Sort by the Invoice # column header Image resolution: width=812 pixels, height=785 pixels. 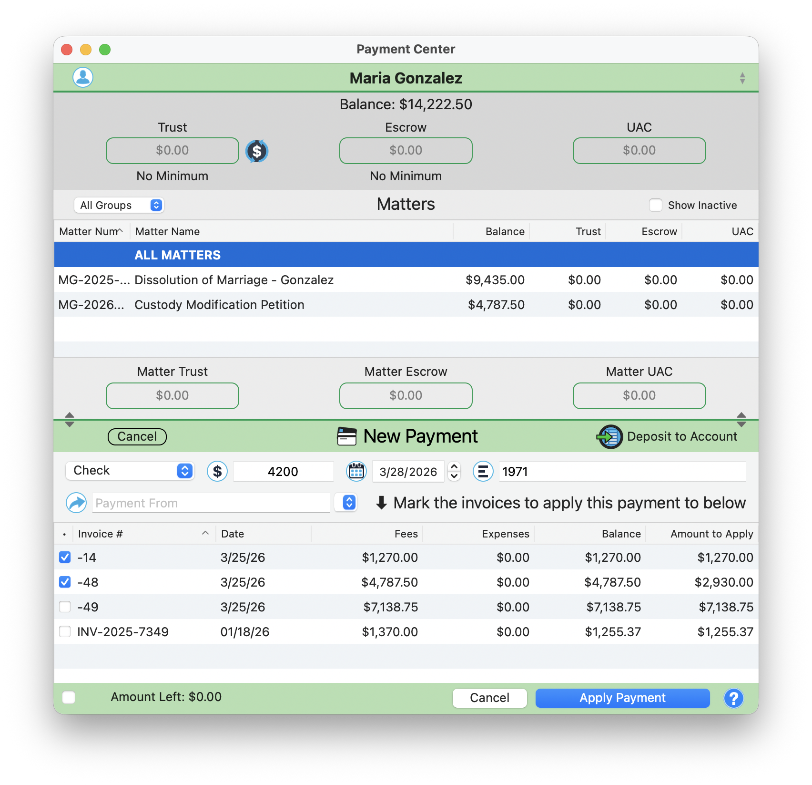(x=100, y=534)
